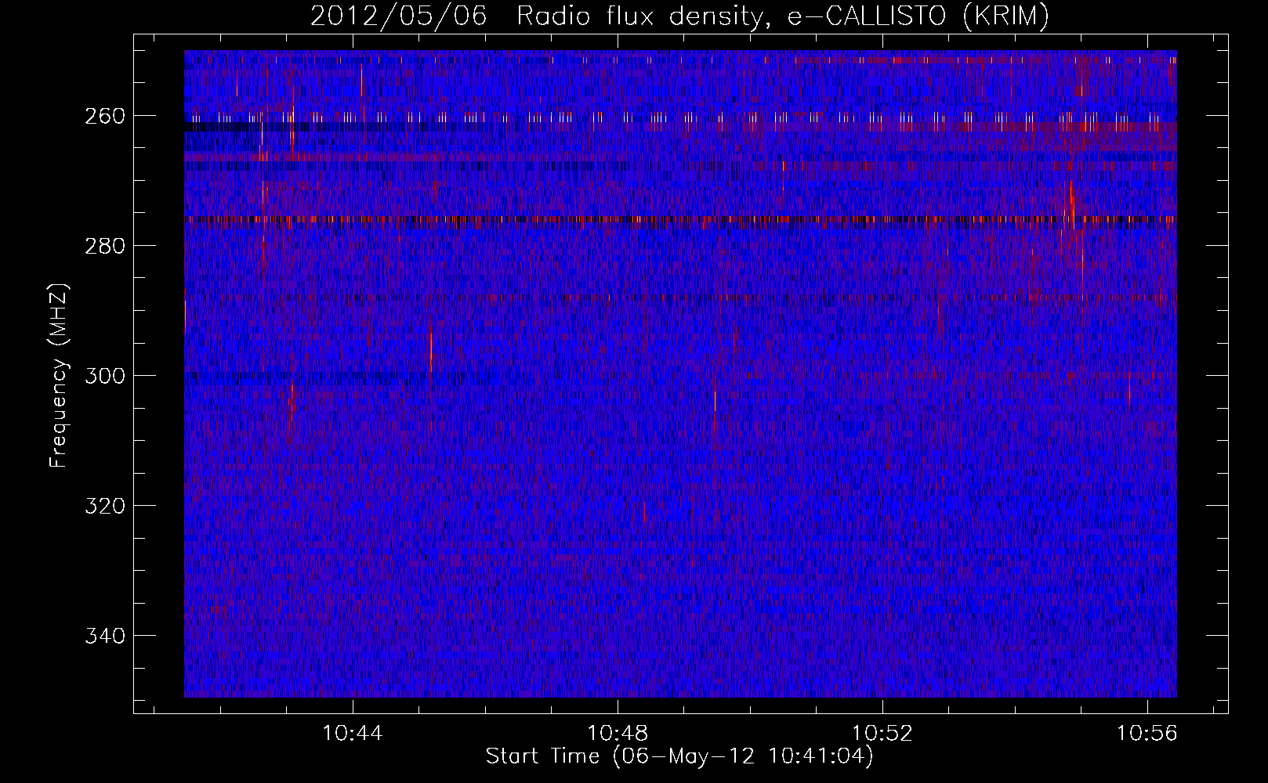Select the Frequency (MHZ) axis label
Screen dimensions: 1268x783
[59, 375]
